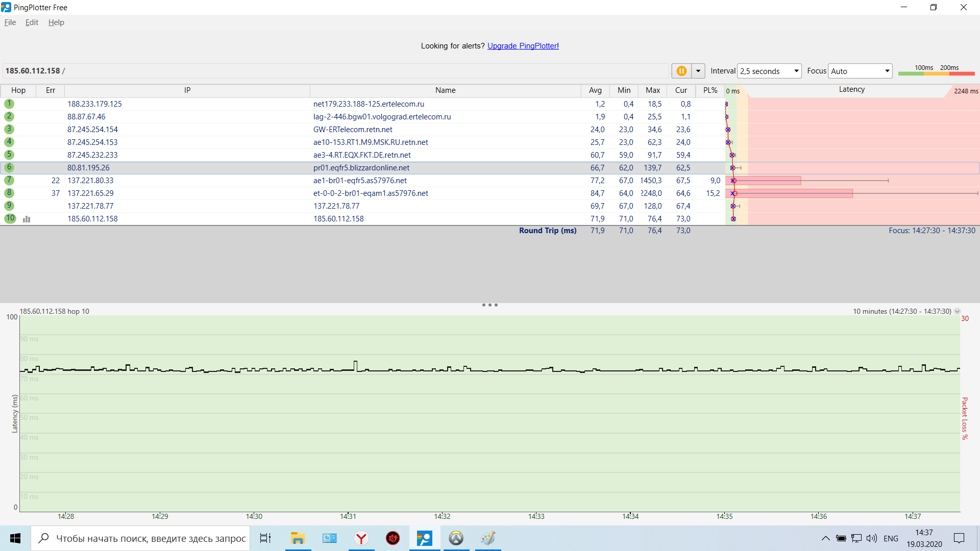Open the Action Center notifications icon
The image size is (980, 551).
click(959, 538)
